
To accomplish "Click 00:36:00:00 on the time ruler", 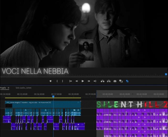I will (x=39, y=94).
